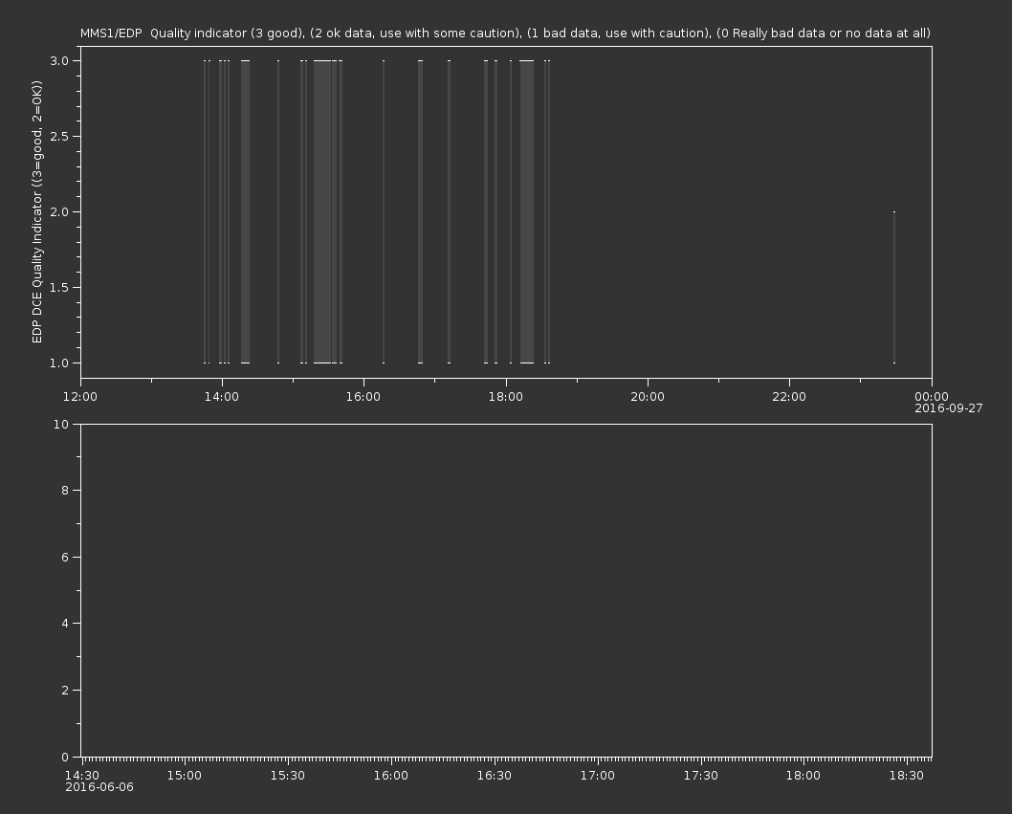Click the 2016-06-06 date label
The width and height of the screenshot is (1012, 814).
99,787
